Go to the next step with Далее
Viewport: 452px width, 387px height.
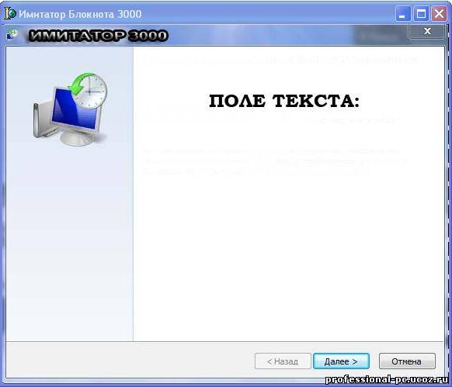coord(341,361)
